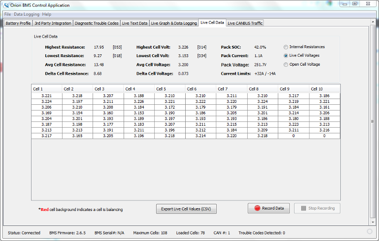
Task: Click the last-row Cell 9 value 0
Action: [294, 136]
